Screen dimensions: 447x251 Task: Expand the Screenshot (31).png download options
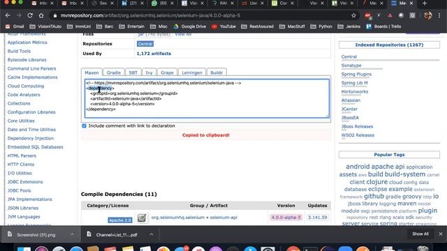72,234
